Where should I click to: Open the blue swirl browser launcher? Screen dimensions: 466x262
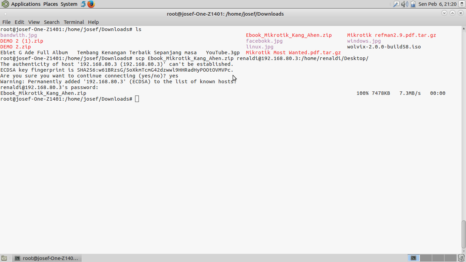click(x=83, y=4)
